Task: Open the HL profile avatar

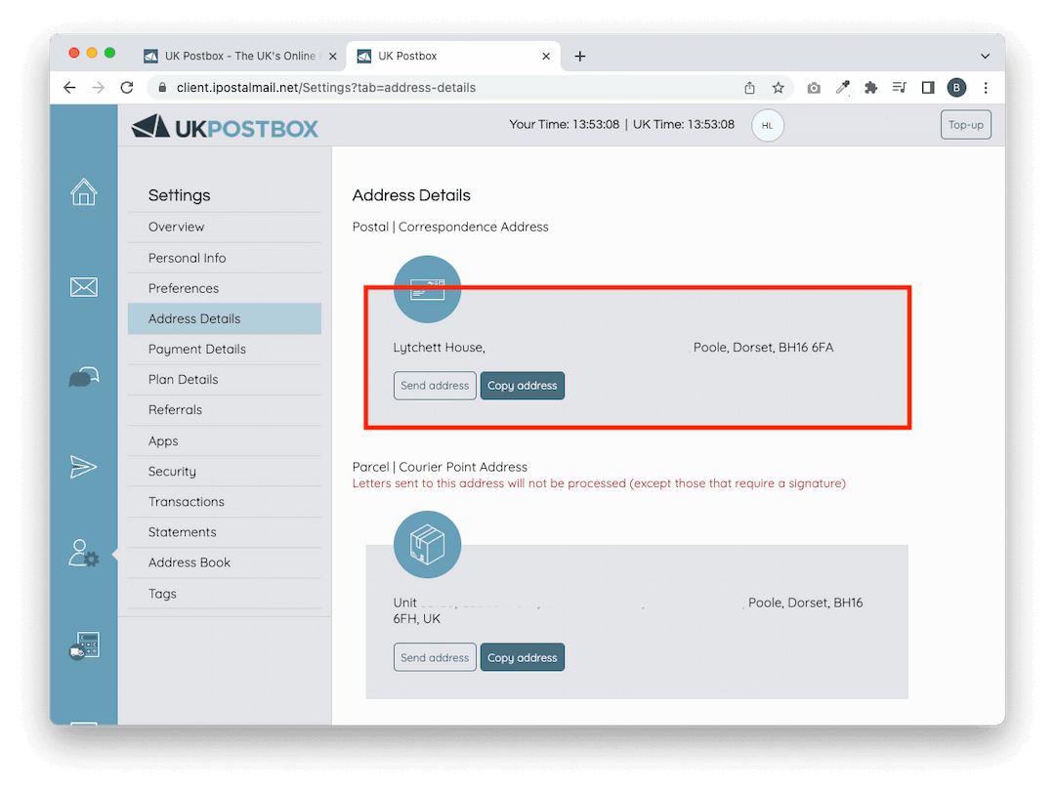Action: [767, 126]
